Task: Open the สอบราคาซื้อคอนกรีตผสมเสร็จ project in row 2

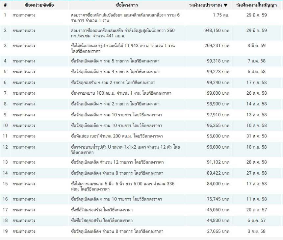Action: [x=122, y=33]
